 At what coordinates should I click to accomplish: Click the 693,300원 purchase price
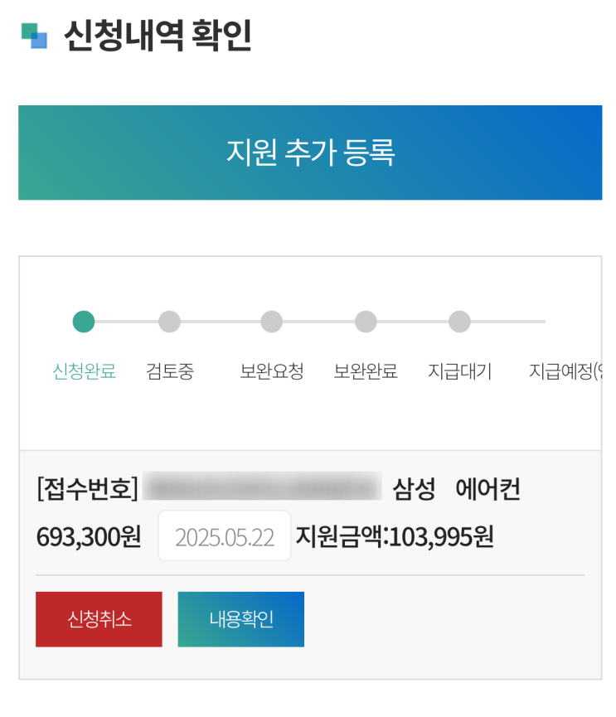pos(89,536)
